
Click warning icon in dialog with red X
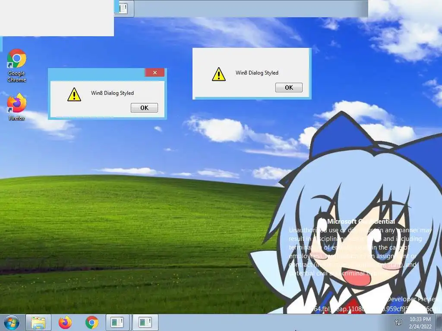74,94
